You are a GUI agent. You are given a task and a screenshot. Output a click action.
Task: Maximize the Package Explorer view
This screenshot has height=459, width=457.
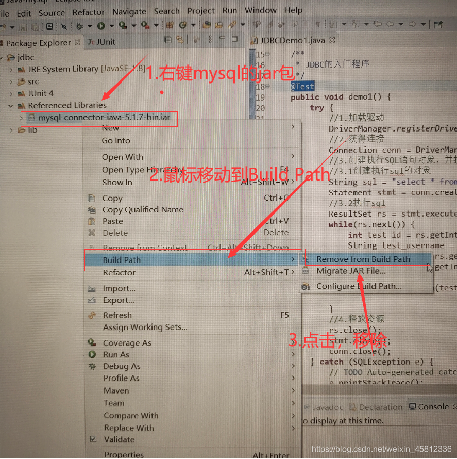pos(235,40)
